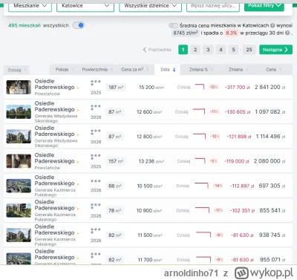Click price trend chart in 855 541 zł row
Viewport: 297px width, 280px height.
click(x=202, y=210)
